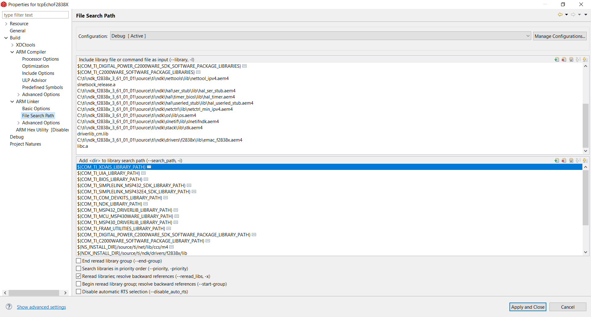
Task: Enable Begin reread library group checkbox
Action: [78, 284]
